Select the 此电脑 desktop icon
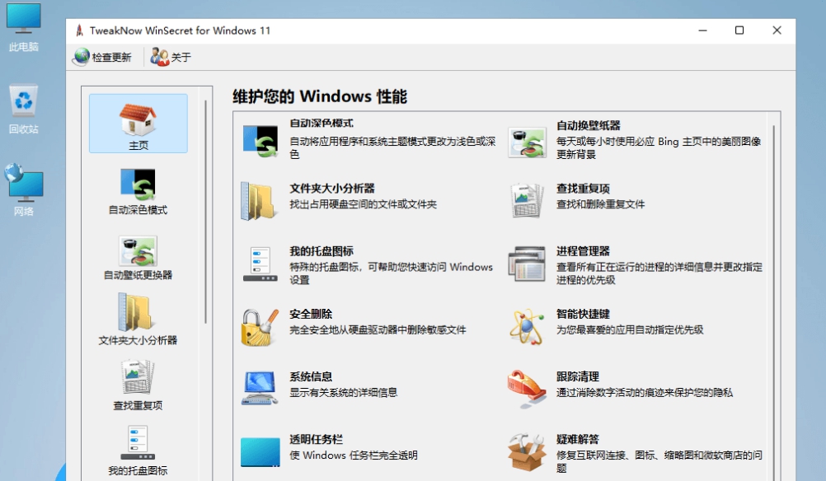 [x=24, y=26]
